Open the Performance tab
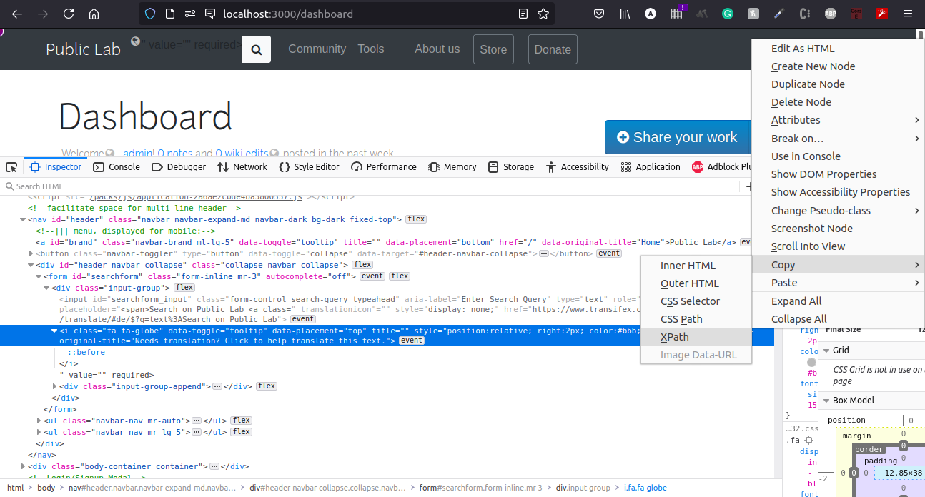 tap(384, 167)
